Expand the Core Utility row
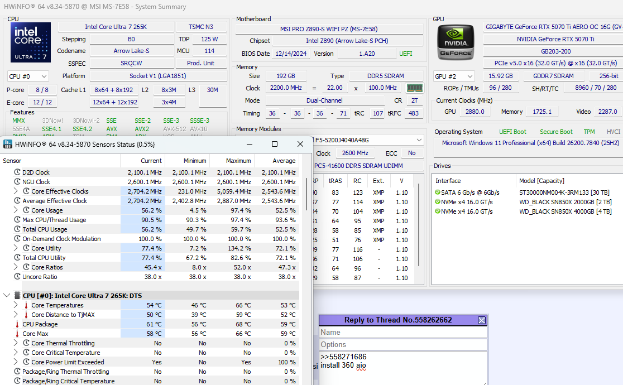This screenshot has height=385, width=623. (16, 248)
